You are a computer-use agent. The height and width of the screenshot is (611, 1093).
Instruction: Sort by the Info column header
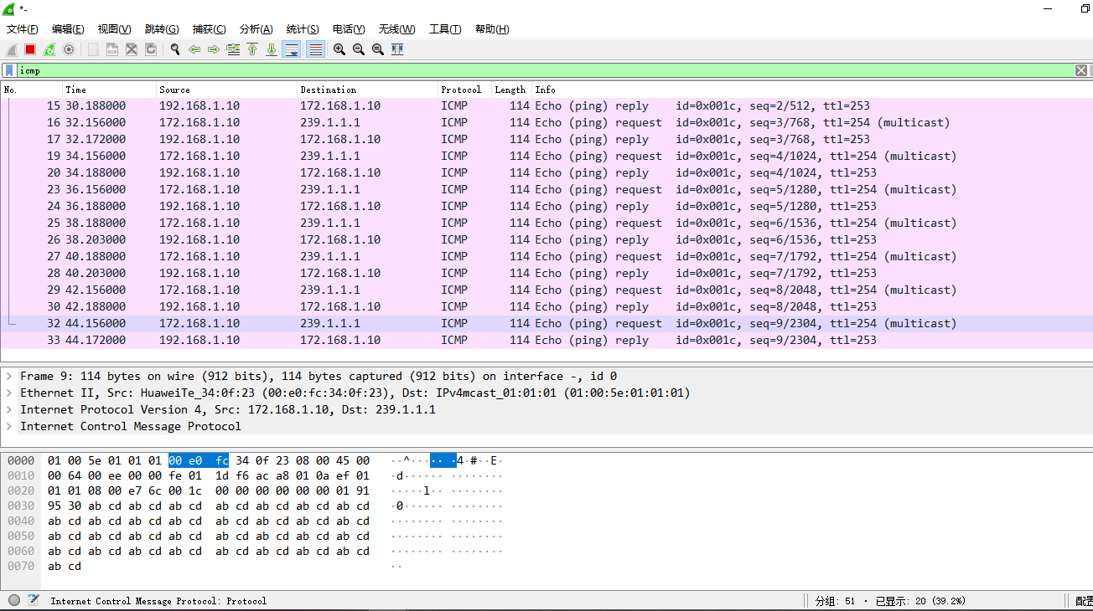811,90
